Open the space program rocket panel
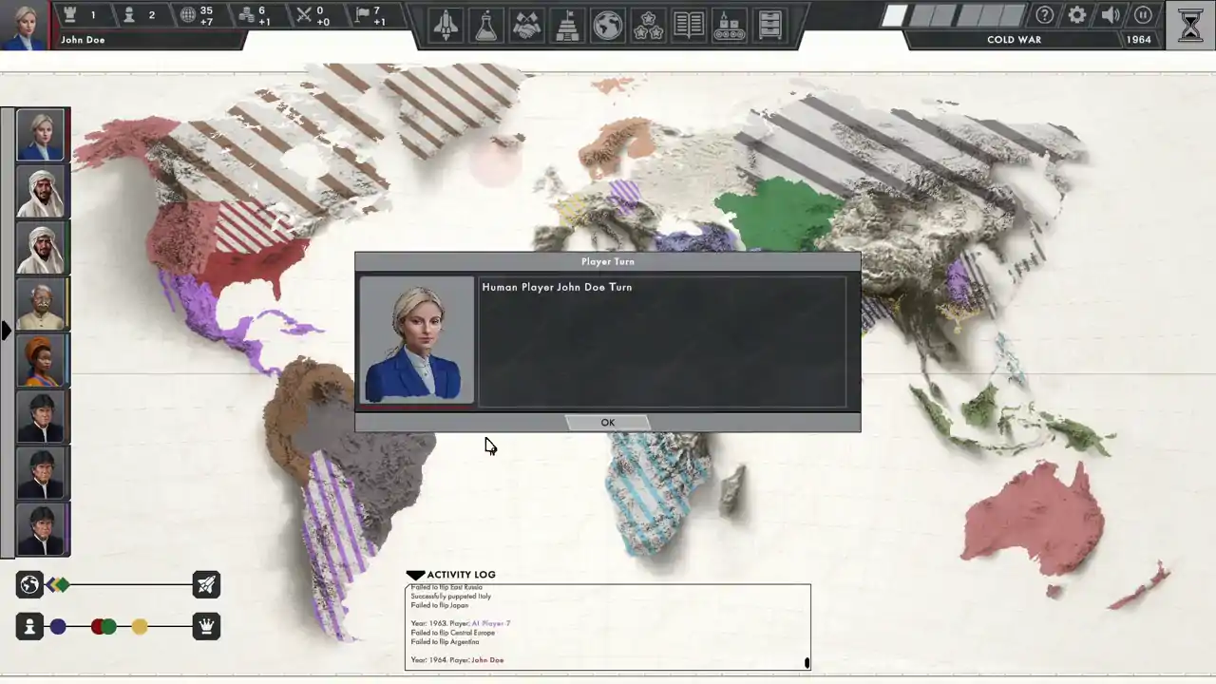This screenshot has height=684, width=1216. [446, 24]
